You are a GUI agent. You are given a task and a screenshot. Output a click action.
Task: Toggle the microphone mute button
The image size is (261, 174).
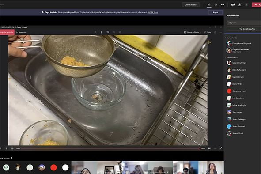[239, 5]
